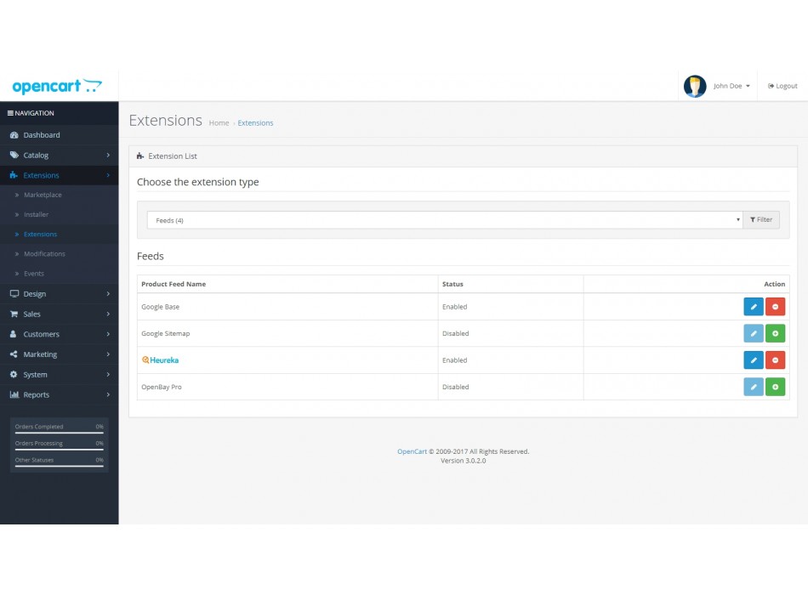808x595 pixels.
Task: Click the Design monitor icon
Action: (14, 293)
